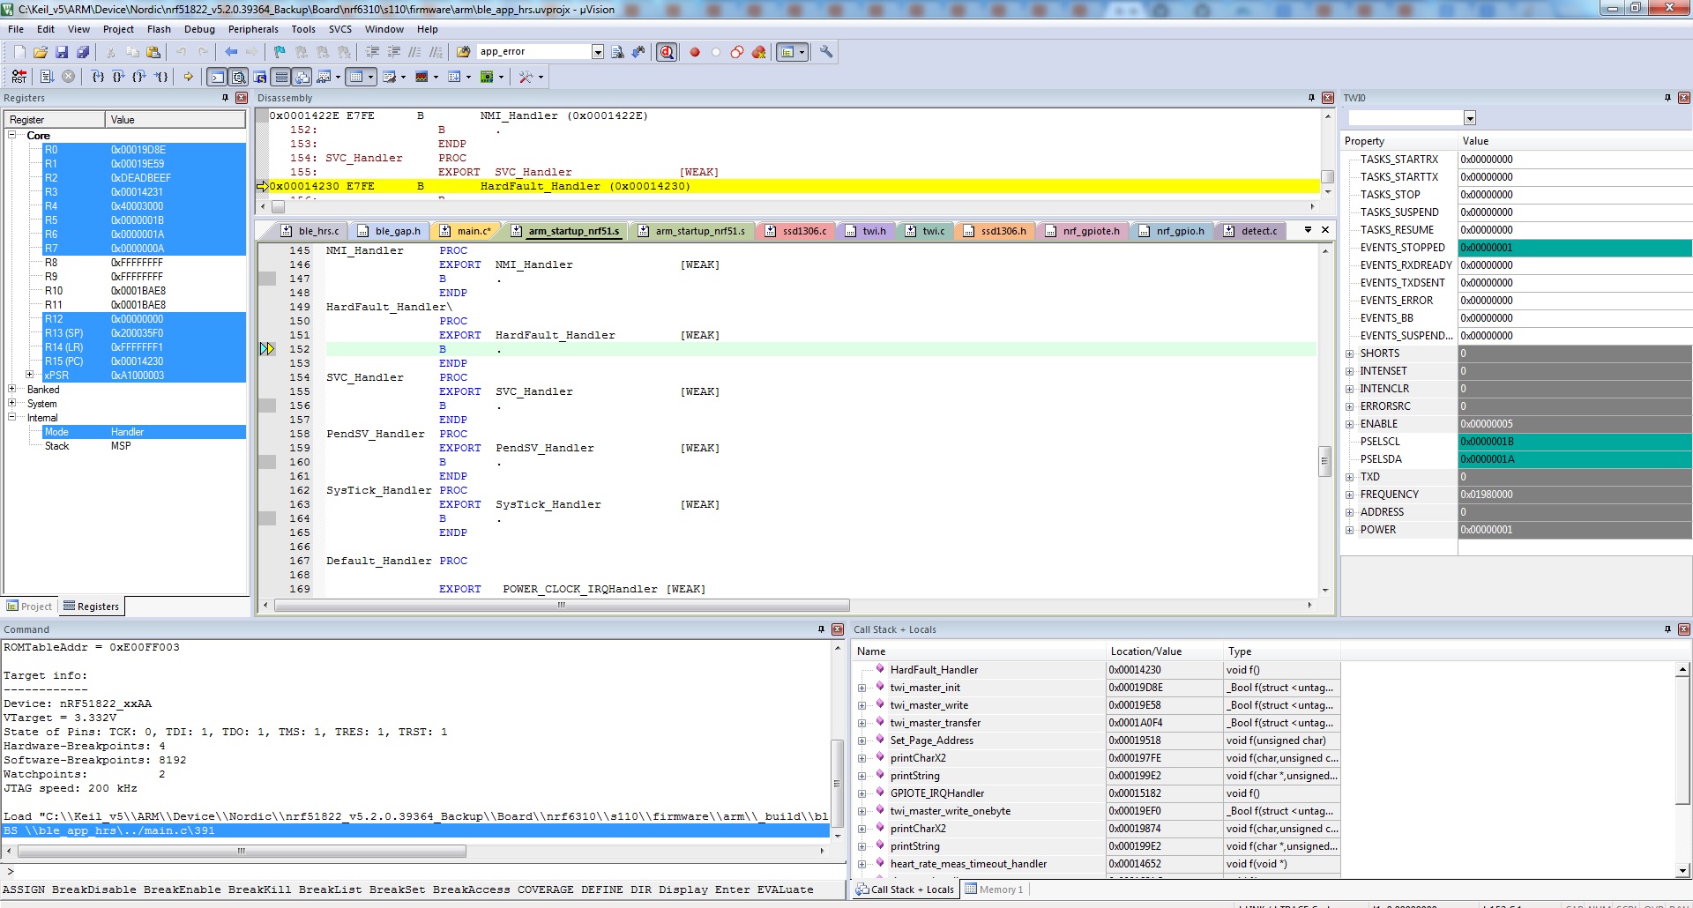Open the Peripherals menu

coord(253,29)
